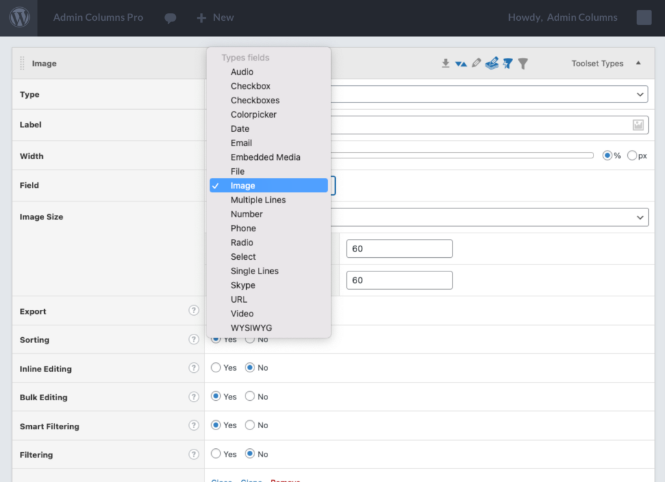This screenshot has height=482, width=665.
Task: Show help for Inline Editing setting
Action: coord(194,368)
